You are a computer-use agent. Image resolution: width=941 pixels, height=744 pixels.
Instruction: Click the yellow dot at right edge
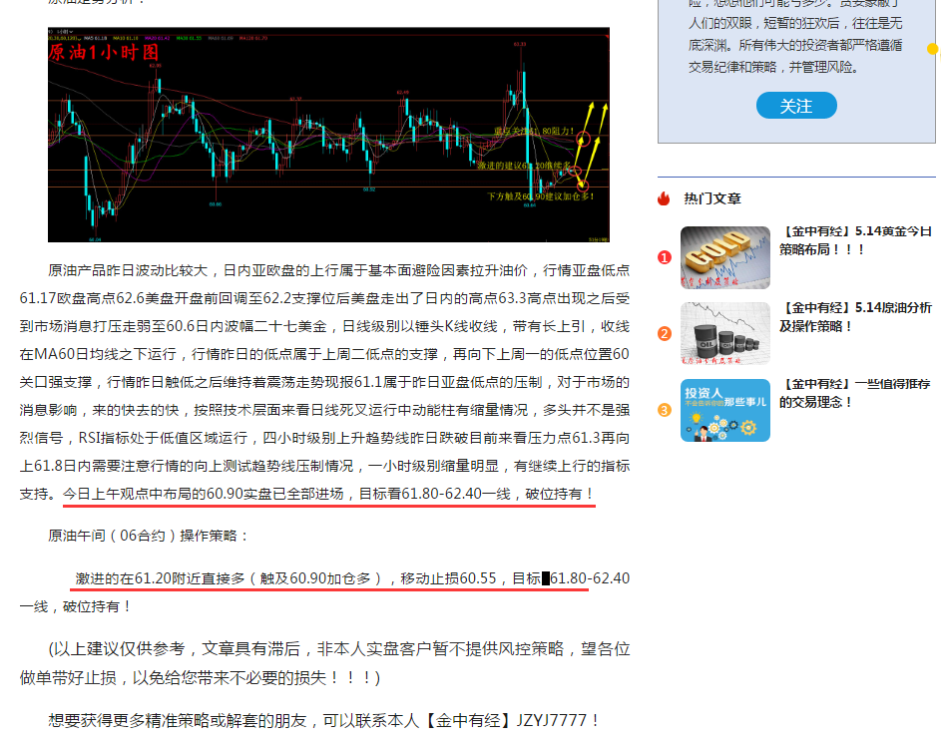point(933,48)
